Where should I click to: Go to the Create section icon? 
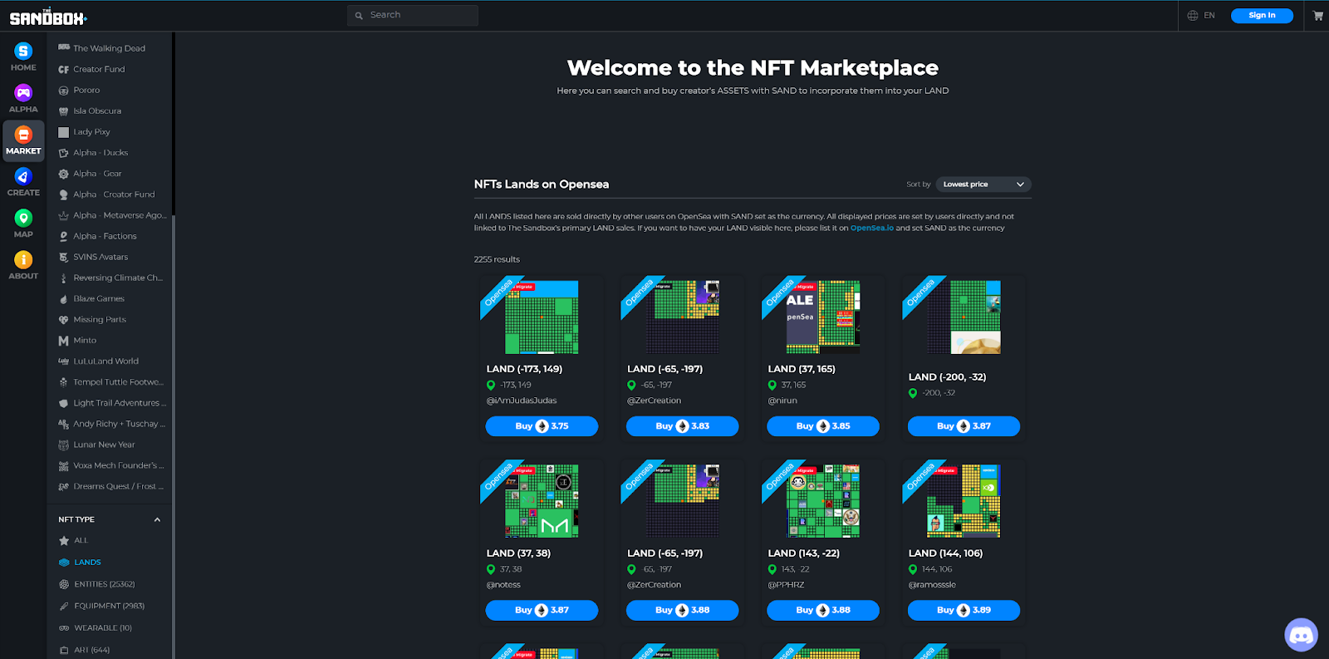tap(23, 176)
